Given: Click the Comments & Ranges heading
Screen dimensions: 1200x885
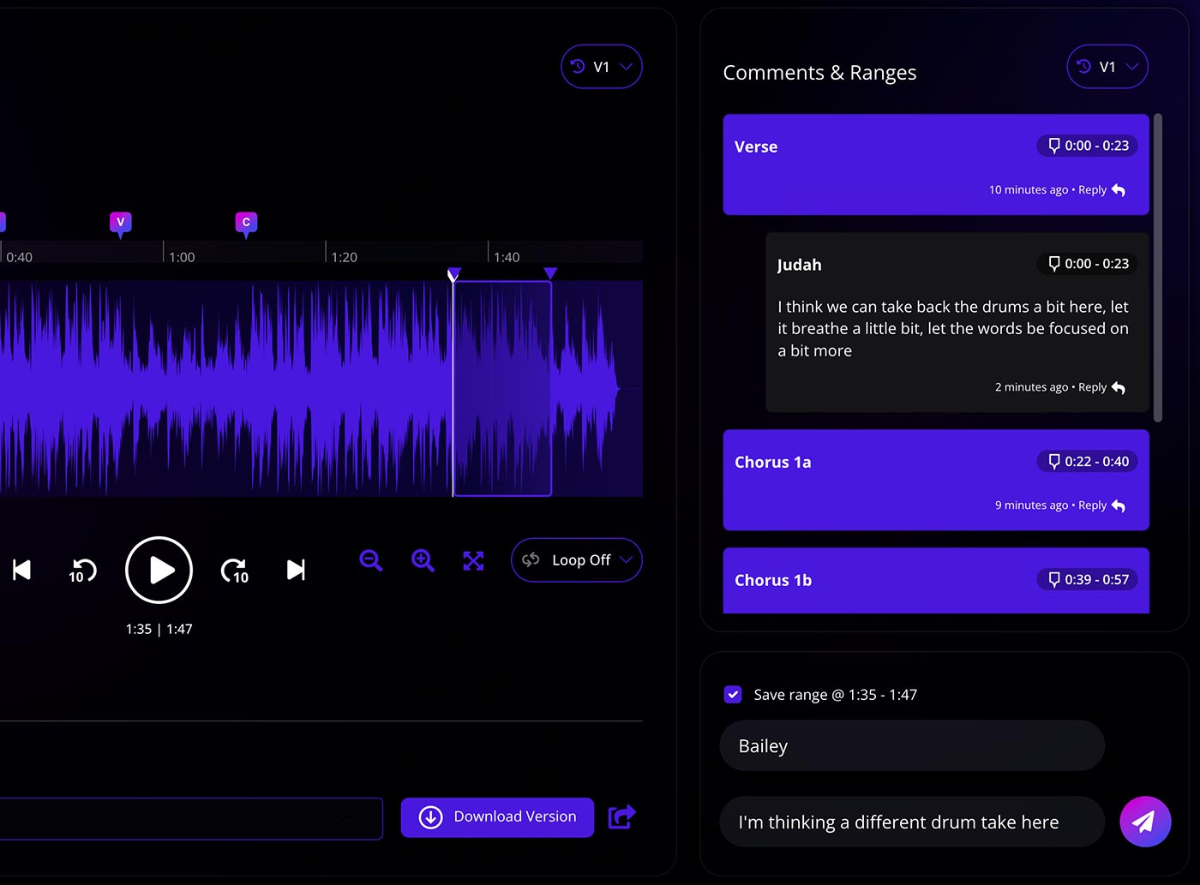Looking at the screenshot, I should (819, 73).
